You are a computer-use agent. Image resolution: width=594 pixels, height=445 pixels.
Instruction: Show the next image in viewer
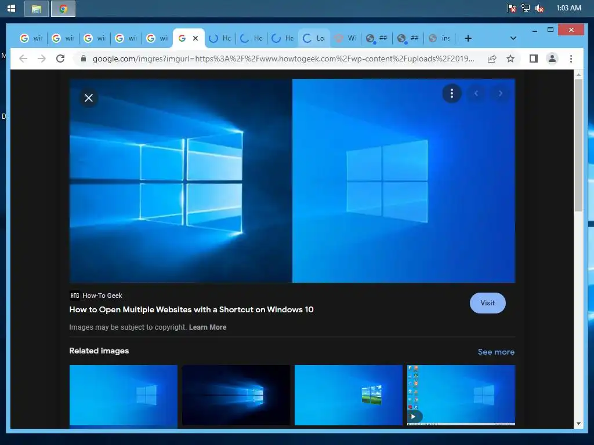[x=501, y=93]
